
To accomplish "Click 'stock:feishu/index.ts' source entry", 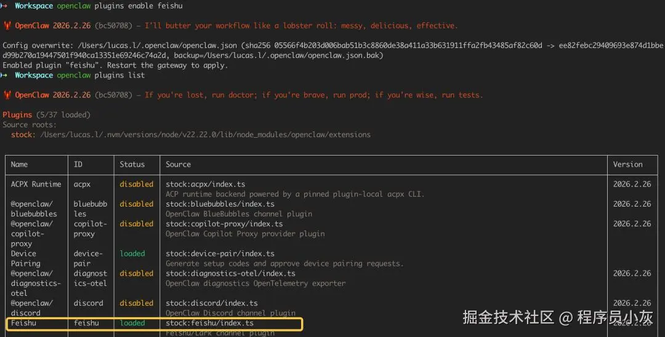I will click(209, 323).
